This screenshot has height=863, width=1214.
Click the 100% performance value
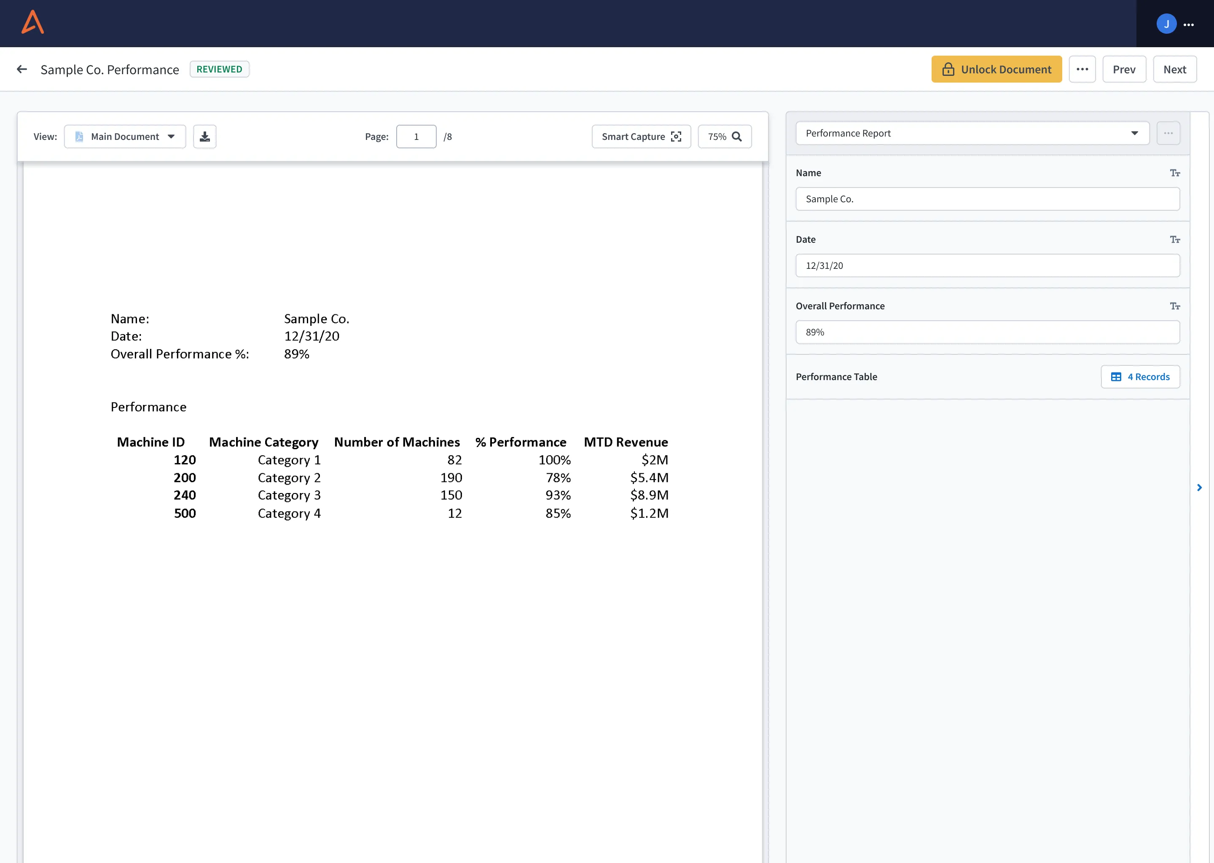554,460
